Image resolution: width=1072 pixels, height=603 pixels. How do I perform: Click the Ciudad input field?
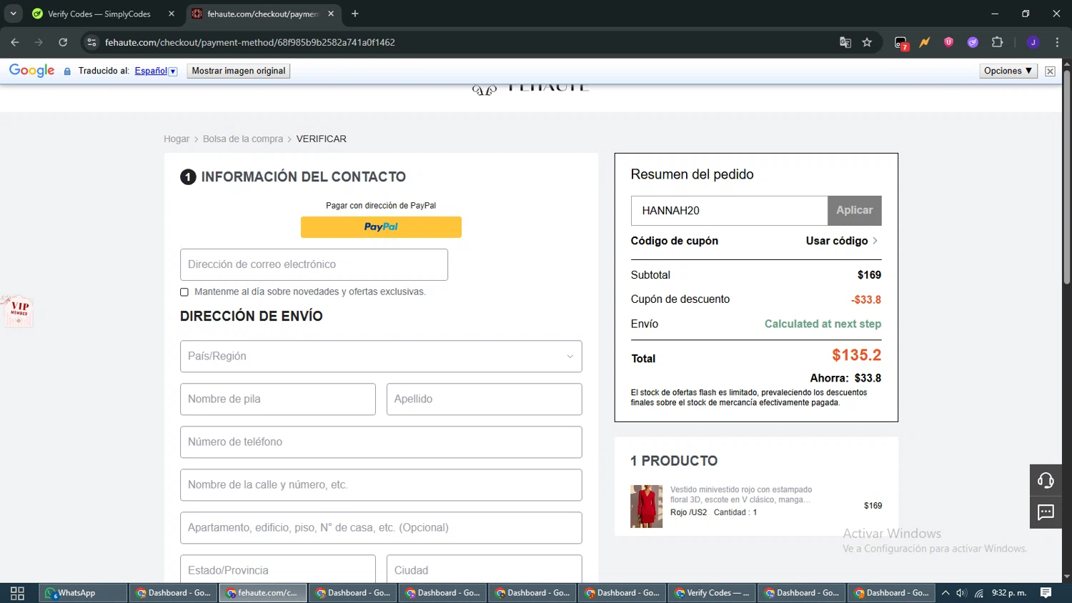pyautogui.click(x=485, y=569)
